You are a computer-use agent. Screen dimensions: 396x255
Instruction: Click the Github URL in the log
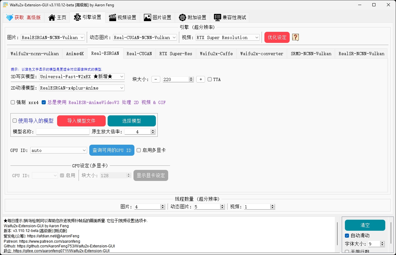[x=66, y=246]
